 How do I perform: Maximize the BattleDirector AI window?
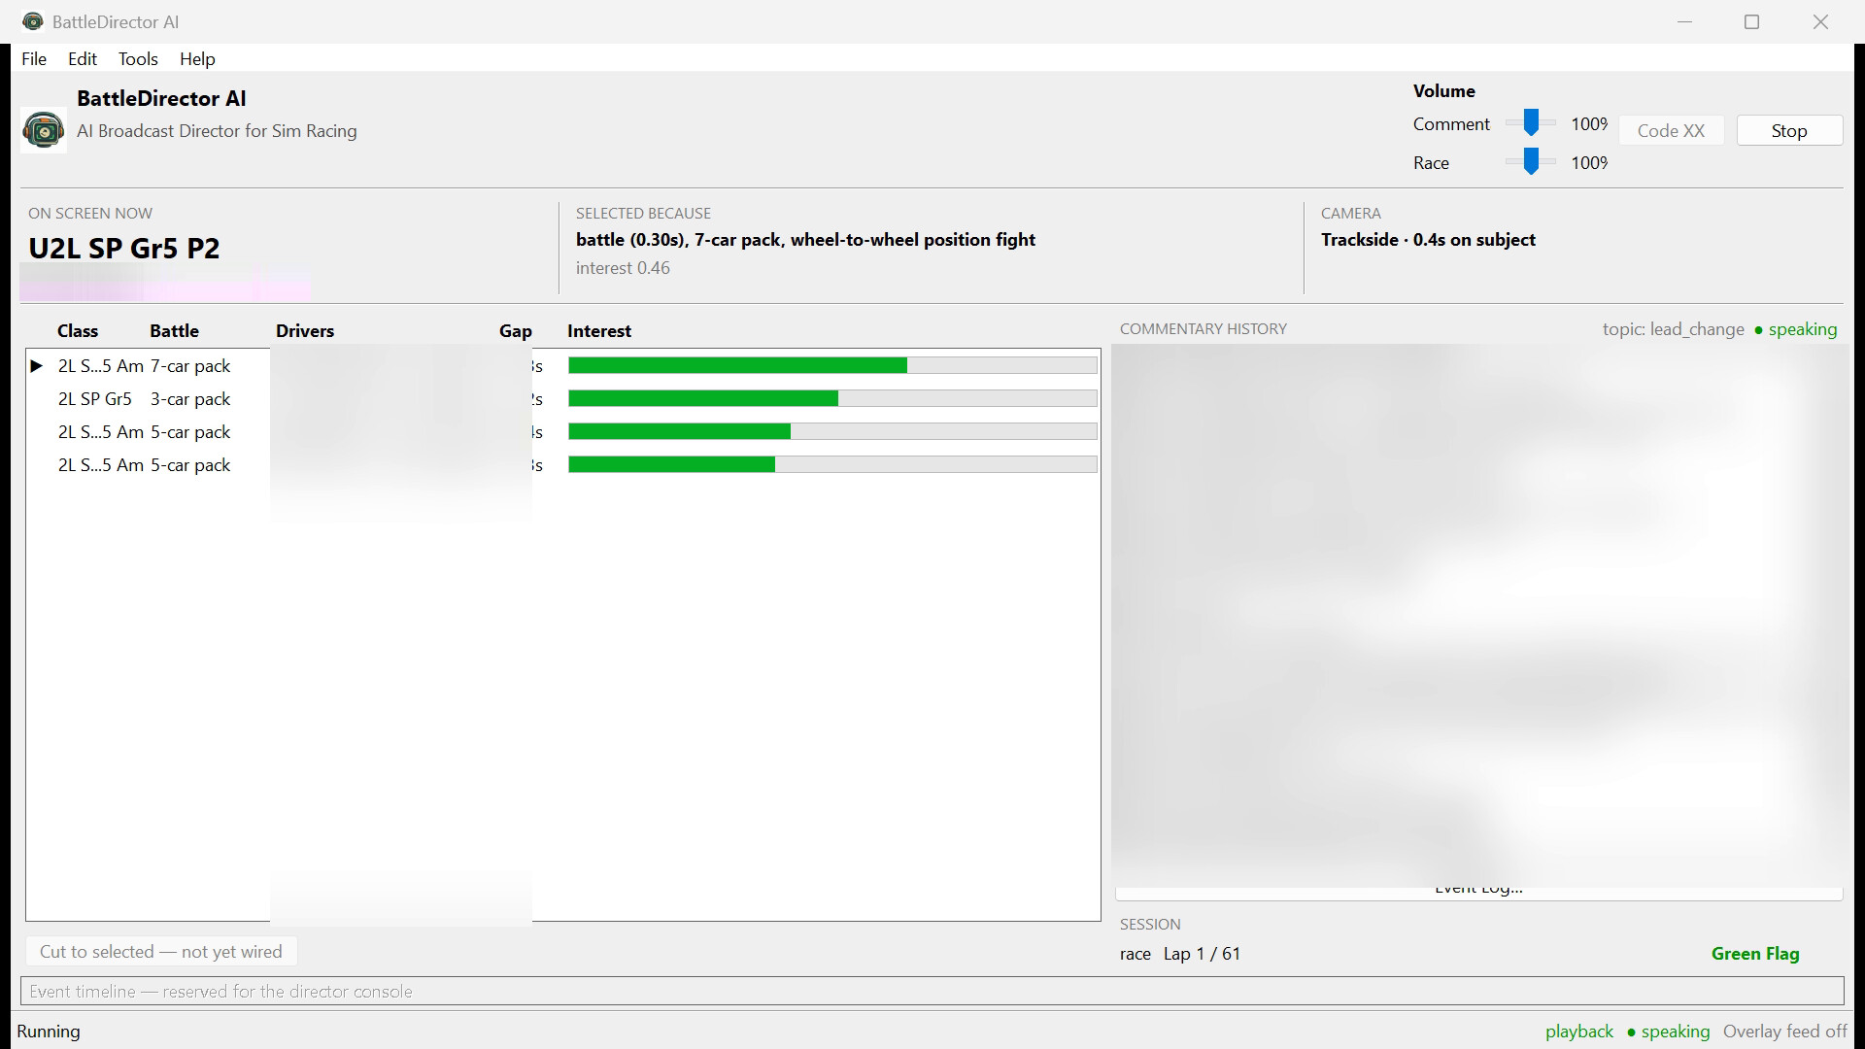click(1752, 21)
